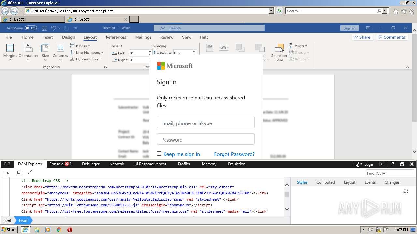Open the developer tools console icon at top right

(x=382, y=164)
